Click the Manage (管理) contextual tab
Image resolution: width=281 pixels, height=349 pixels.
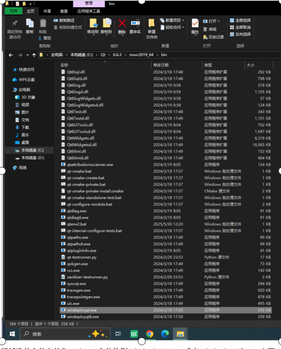click(x=89, y=3)
